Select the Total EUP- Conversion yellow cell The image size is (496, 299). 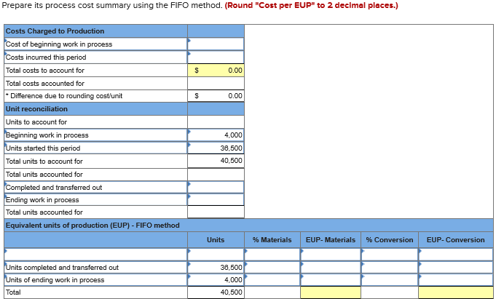(456, 292)
